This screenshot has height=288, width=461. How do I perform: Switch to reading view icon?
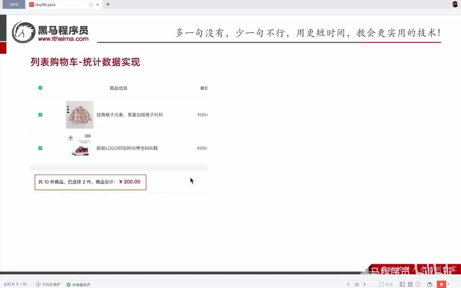(418, 284)
